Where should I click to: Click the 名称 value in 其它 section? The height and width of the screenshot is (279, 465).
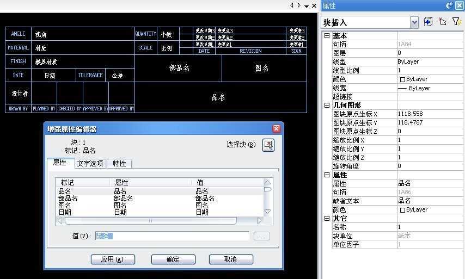(x=430, y=227)
